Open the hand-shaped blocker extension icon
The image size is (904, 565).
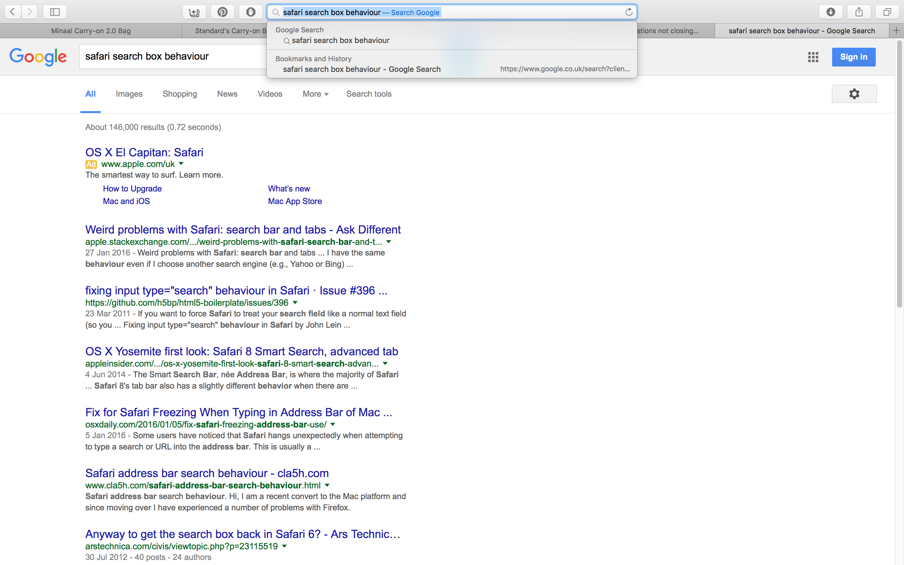point(251,12)
